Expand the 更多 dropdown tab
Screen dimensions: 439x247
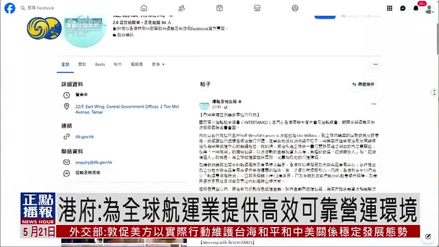pos(158,64)
